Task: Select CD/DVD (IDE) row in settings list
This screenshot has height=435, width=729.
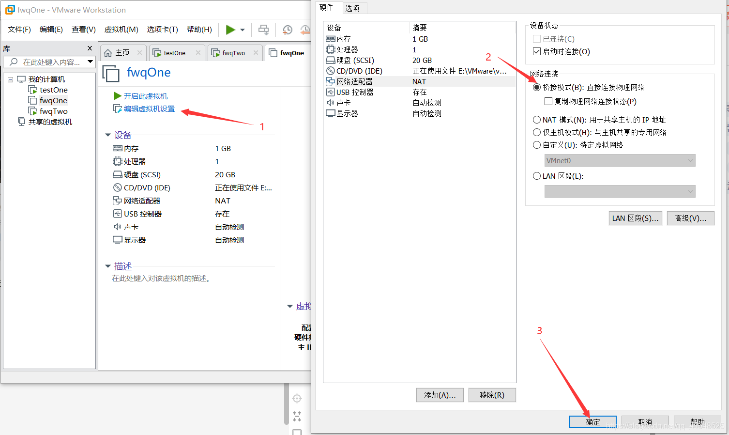Action: coord(419,71)
